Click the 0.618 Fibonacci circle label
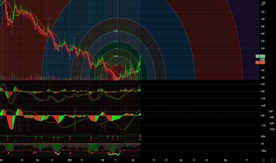Viewport: 276px width, 163px height. (115, 41)
